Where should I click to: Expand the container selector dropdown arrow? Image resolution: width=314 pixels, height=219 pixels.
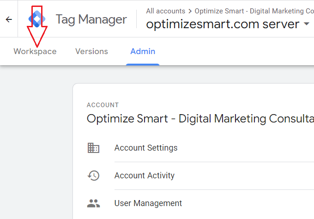(x=307, y=24)
